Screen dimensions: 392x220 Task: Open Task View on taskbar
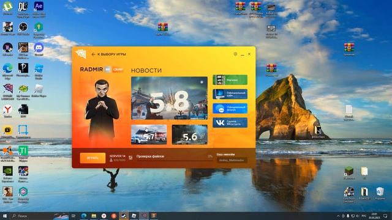click(x=73, y=216)
